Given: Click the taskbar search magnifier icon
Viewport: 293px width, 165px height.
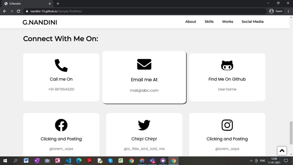Looking at the screenshot, I should pyautogui.click(x=16, y=161).
